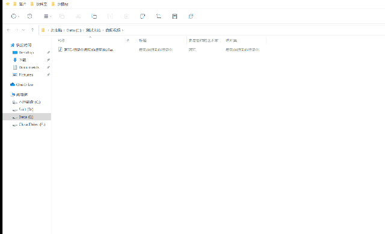
Task: Open Quick Access in the sidebar
Action: tap(23, 45)
